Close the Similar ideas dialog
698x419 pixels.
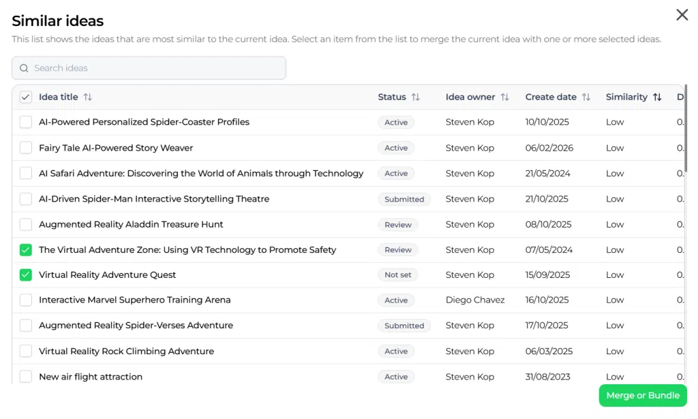[682, 15]
